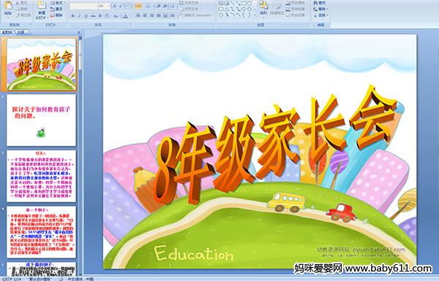
Task: Toggle Strikethrough formatting
Action: click(93, 16)
